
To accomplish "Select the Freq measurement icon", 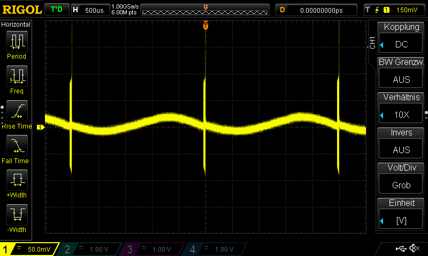I will [16, 76].
